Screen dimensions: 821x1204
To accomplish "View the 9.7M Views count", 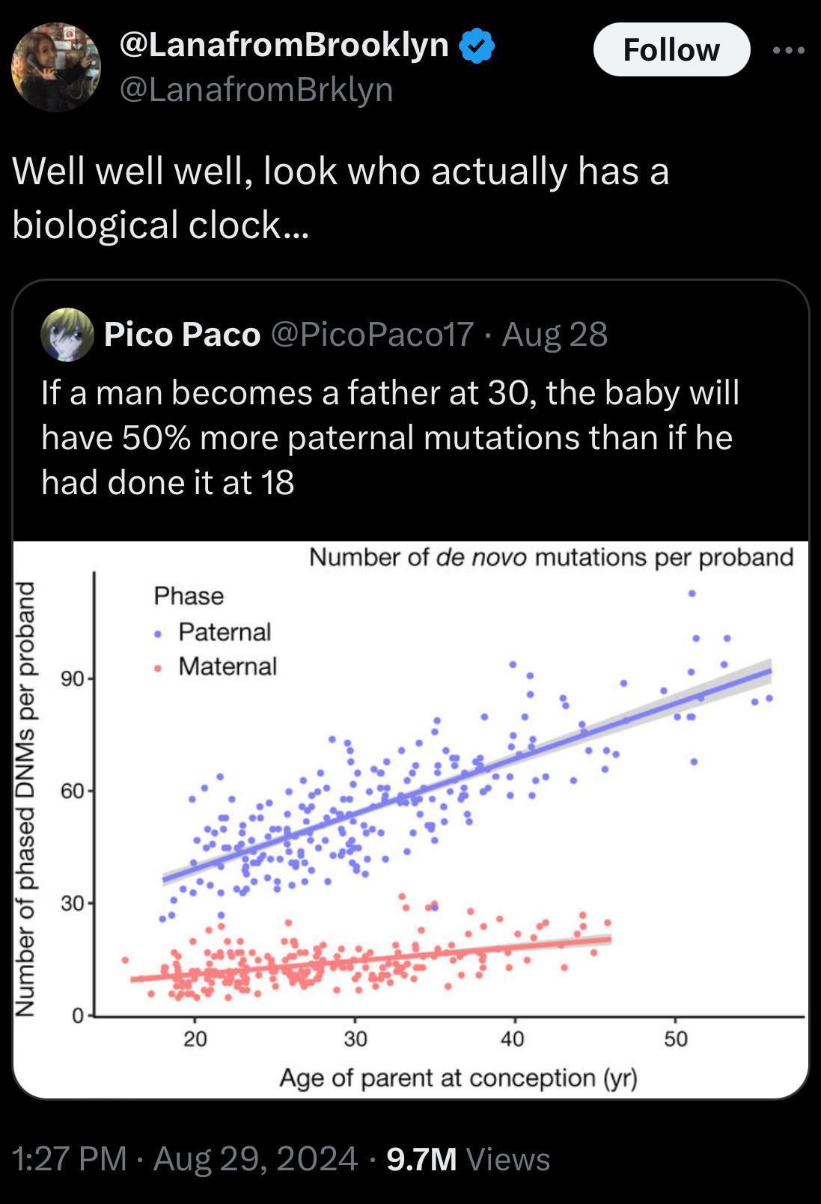I will point(468,1158).
